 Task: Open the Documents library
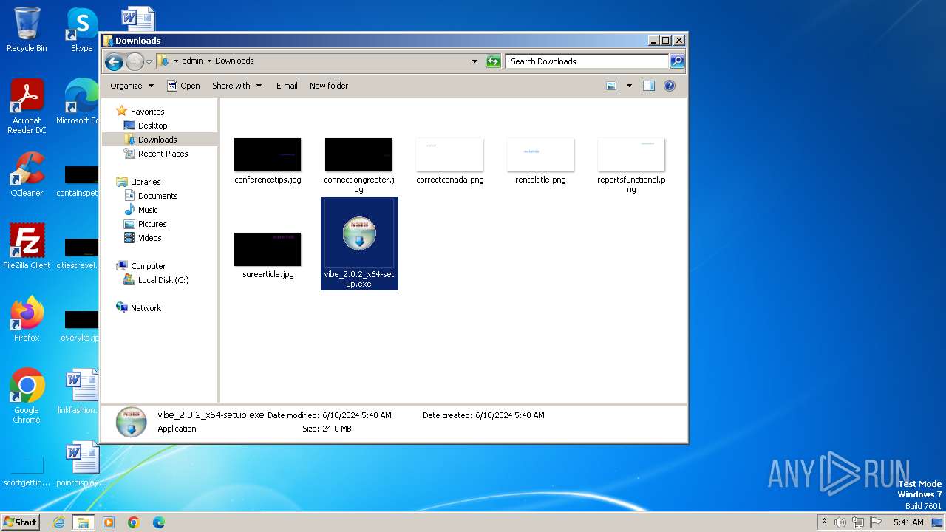point(157,196)
